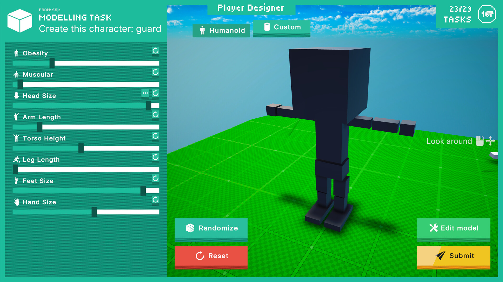The width and height of the screenshot is (503, 282).
Task: Click the Feet Size foot icon
Action: [x=16, y=181]
